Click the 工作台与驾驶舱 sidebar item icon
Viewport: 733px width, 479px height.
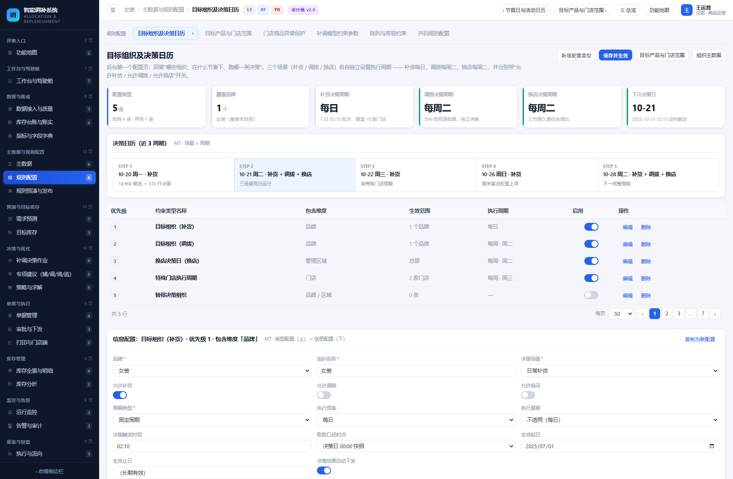click(x=10, y=81)
